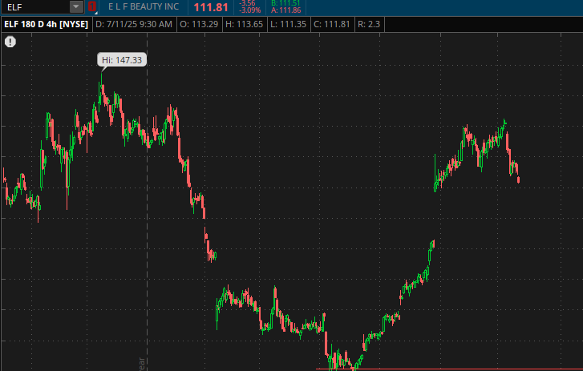The width and height of the screenshot is (583, 371).
Task: Click the red number 1 link indicator
Action: point(92,6)
